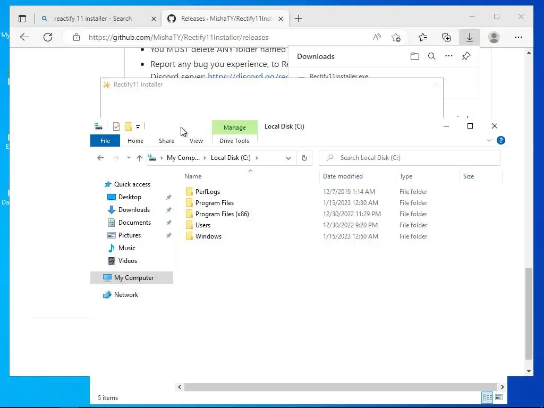Click the browser page vertical scrollbar thumb
The width and height of the screenshot is (544, 408).
click(x=529, y=313)
